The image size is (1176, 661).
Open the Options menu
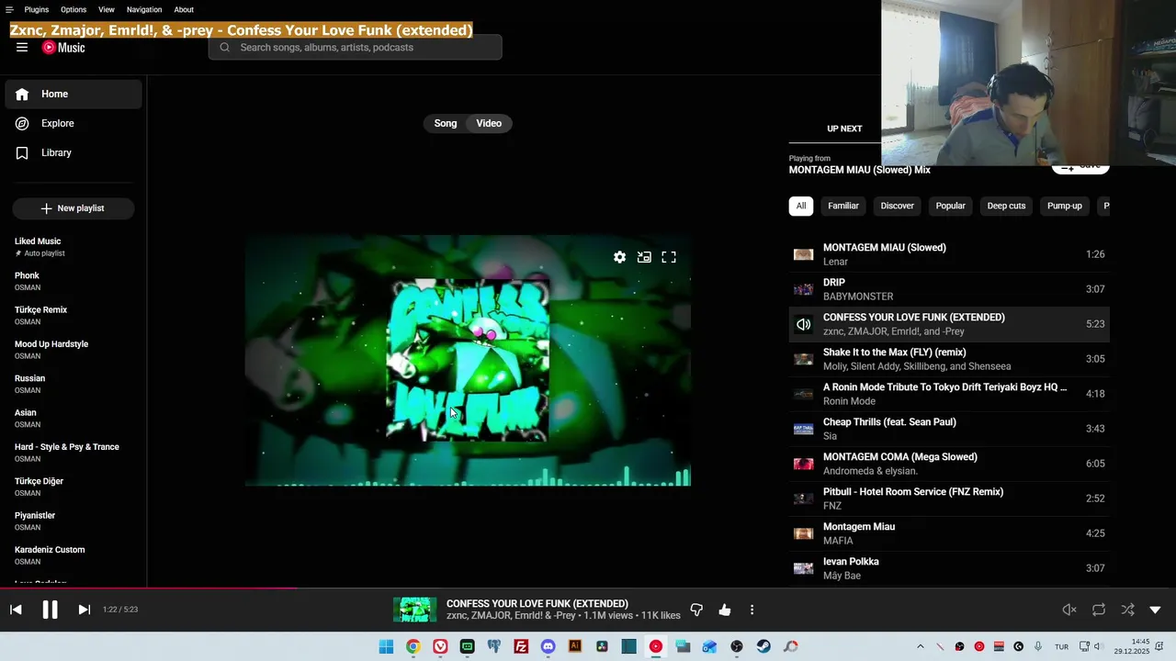73,10
